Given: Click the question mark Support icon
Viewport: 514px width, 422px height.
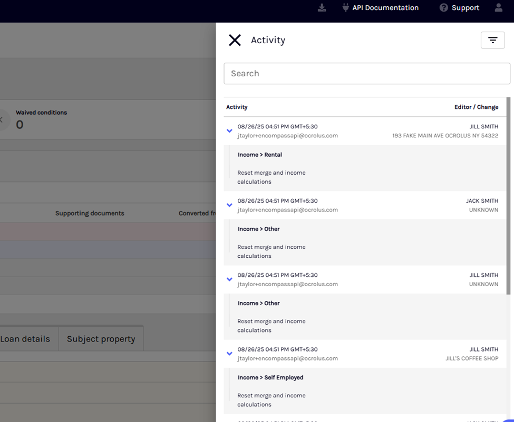Looking at the screenshot, I should click(x=443, y=7).
